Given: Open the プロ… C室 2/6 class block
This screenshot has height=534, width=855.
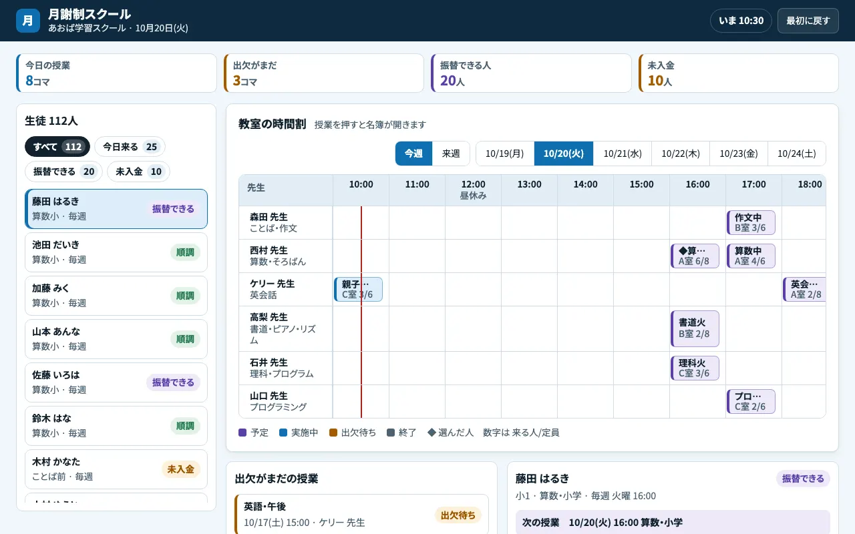Looking at the screenshot, I should click(x=751, y=402).
